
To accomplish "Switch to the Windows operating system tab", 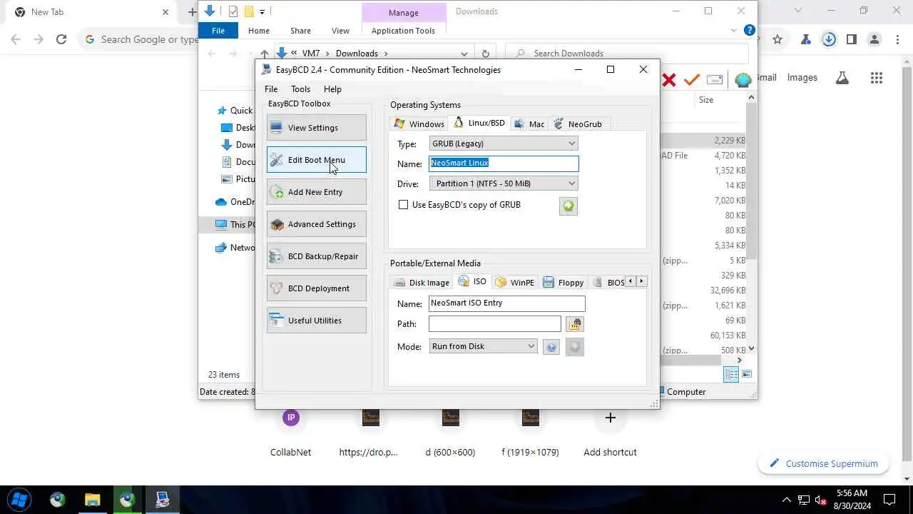I will click(x=419, y=124).
